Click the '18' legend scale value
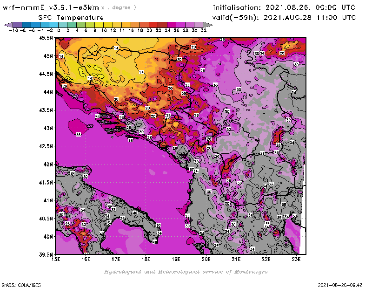Image resolution: width=372 pixels, height=288 pixels. coord(140,30)
